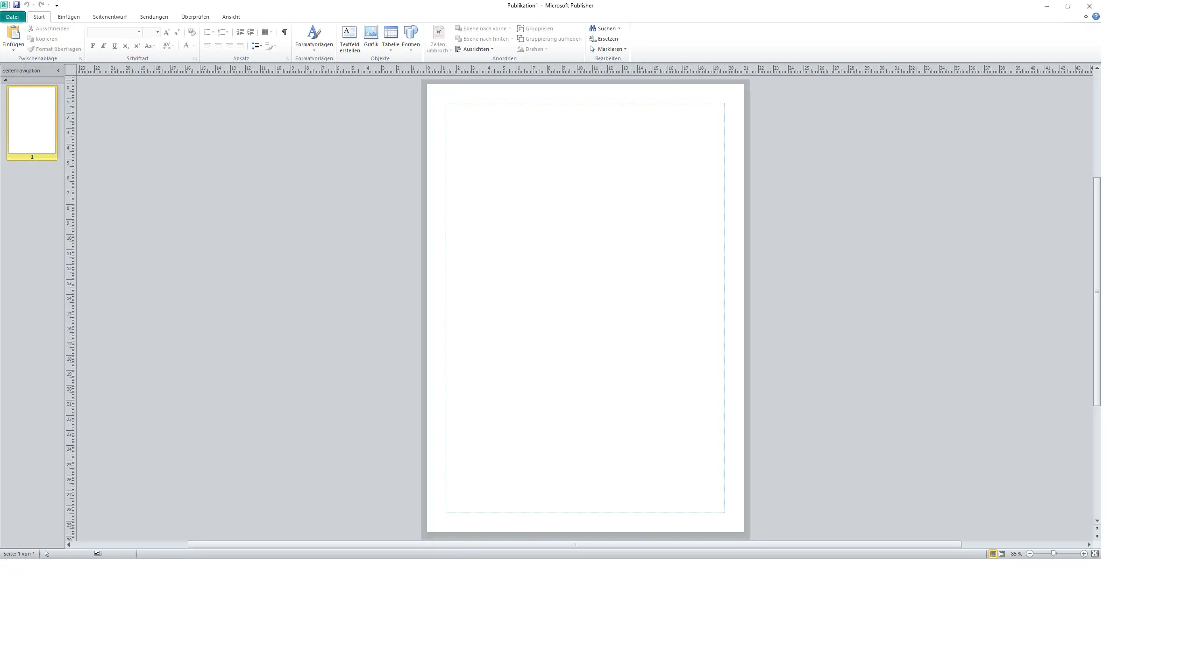Open the Datei backstage button
This screenshot has width=1196, height=649.
[x=13, y=17]
